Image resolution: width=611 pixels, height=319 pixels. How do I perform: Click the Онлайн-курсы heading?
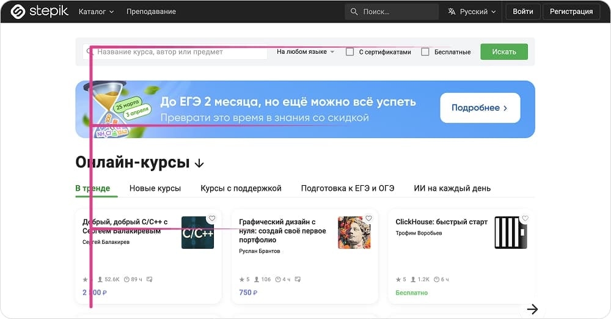click(x=133, y=162)
